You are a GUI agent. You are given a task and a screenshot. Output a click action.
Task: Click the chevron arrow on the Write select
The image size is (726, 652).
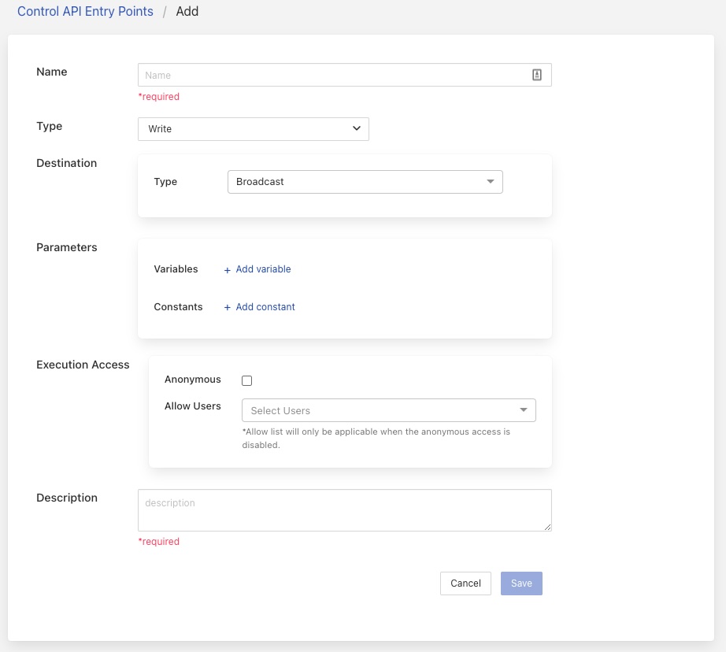pyautogui.click(x=357, y=128)
